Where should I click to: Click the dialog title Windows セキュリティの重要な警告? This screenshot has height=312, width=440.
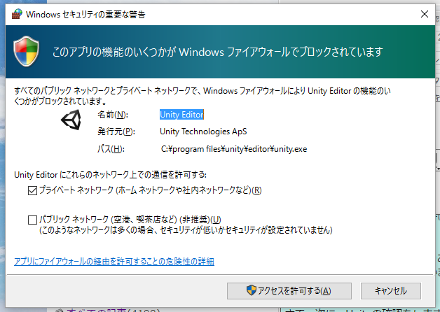(x=85, y=14)
